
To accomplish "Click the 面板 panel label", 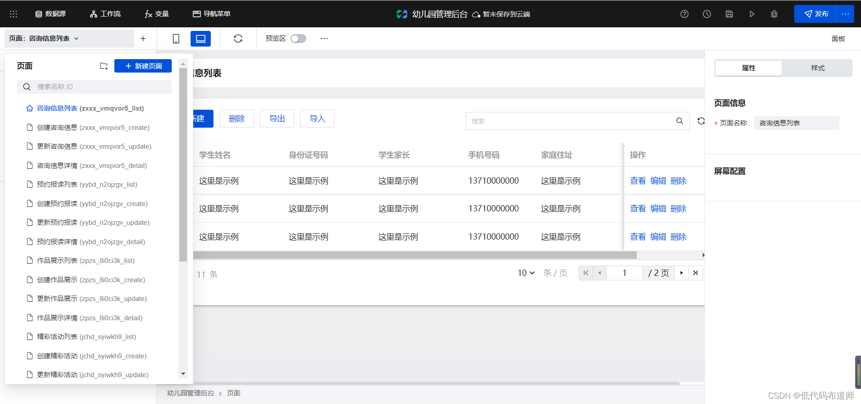I will (x=838, y=39).
